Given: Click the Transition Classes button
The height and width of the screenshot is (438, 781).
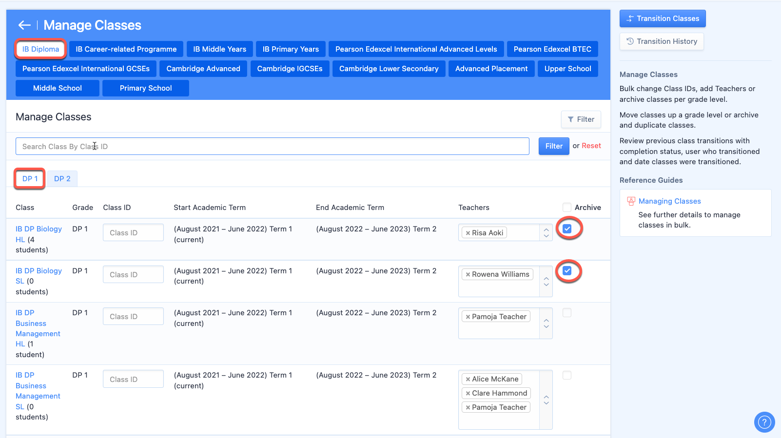Looking at the screenshot, I should pyautogui.click(x=663, y=19).
